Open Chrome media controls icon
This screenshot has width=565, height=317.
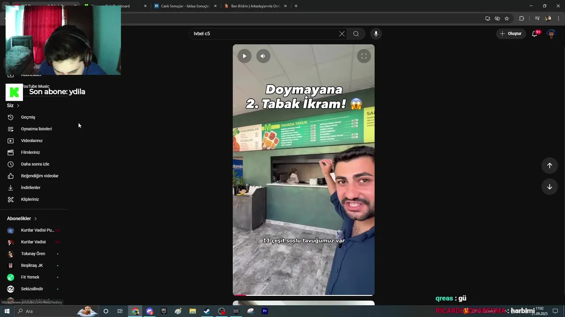[x=537, y=18]
